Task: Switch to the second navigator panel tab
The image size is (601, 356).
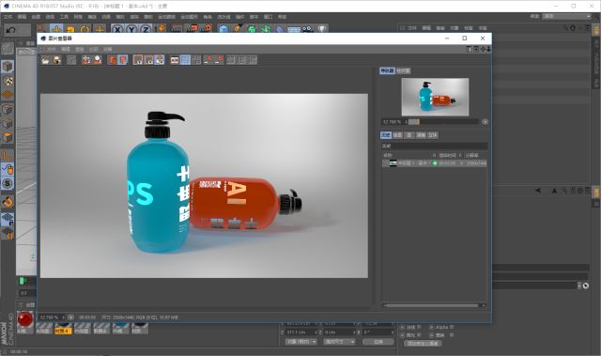Action: pyautogui.click(x=403, y=70)
